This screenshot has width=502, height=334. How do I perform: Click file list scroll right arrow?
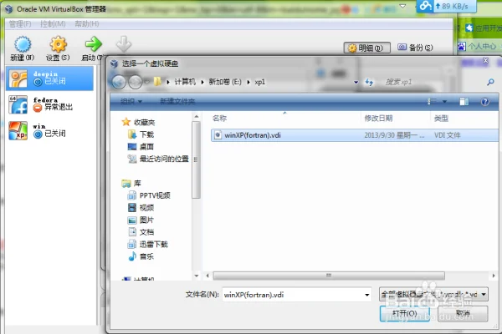[494, 276]
